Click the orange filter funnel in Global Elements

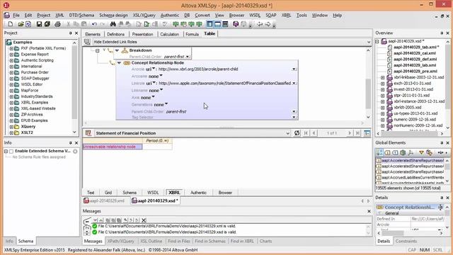pyautogui.click(x=421, y=152)
